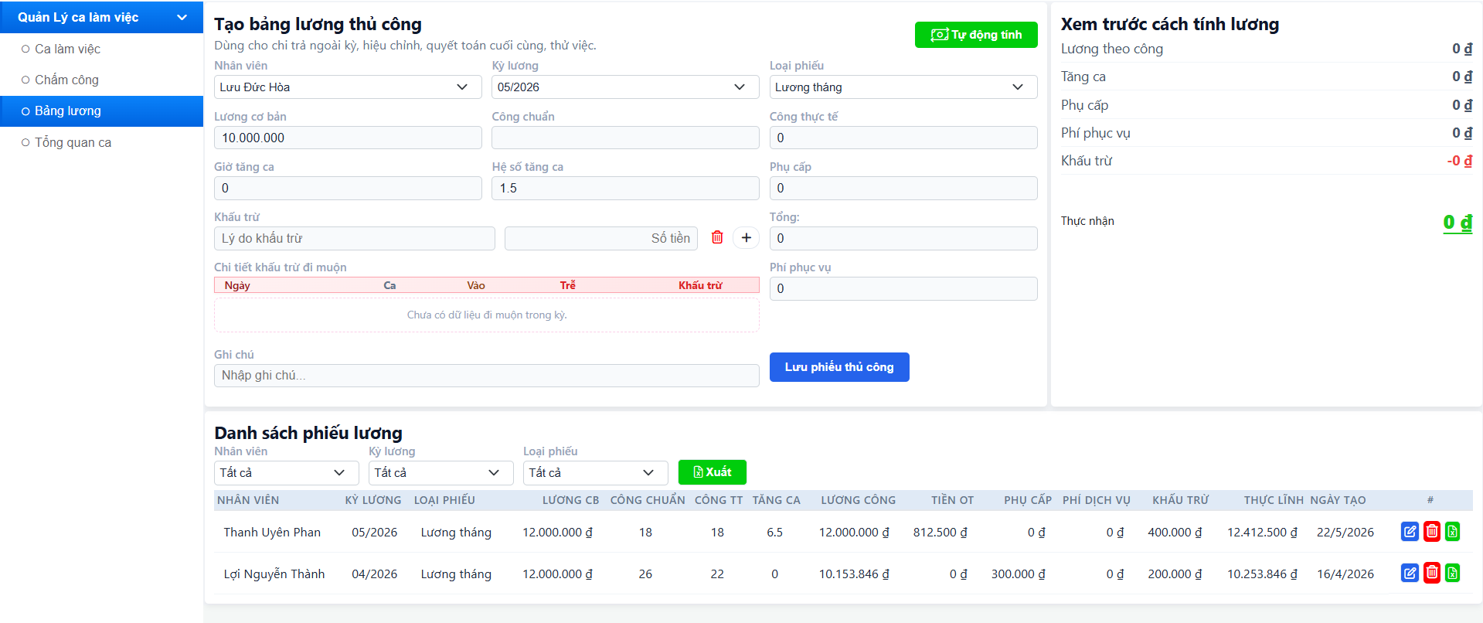Open Tổng quan ca menu item

101,142
